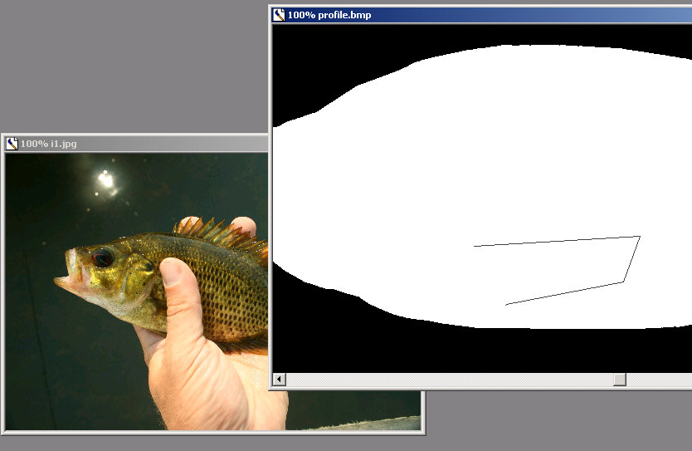The width and height of the screenshot is (692, 451).
Task: Select the '100% profile.bmp' title text
Action: [x=329, y=15]
